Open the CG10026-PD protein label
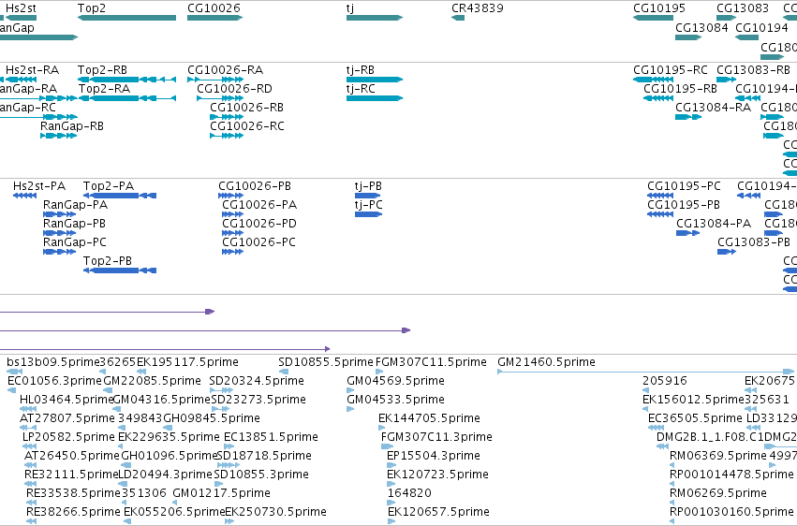Screen dimensions: 797x526 coord(259,224)
